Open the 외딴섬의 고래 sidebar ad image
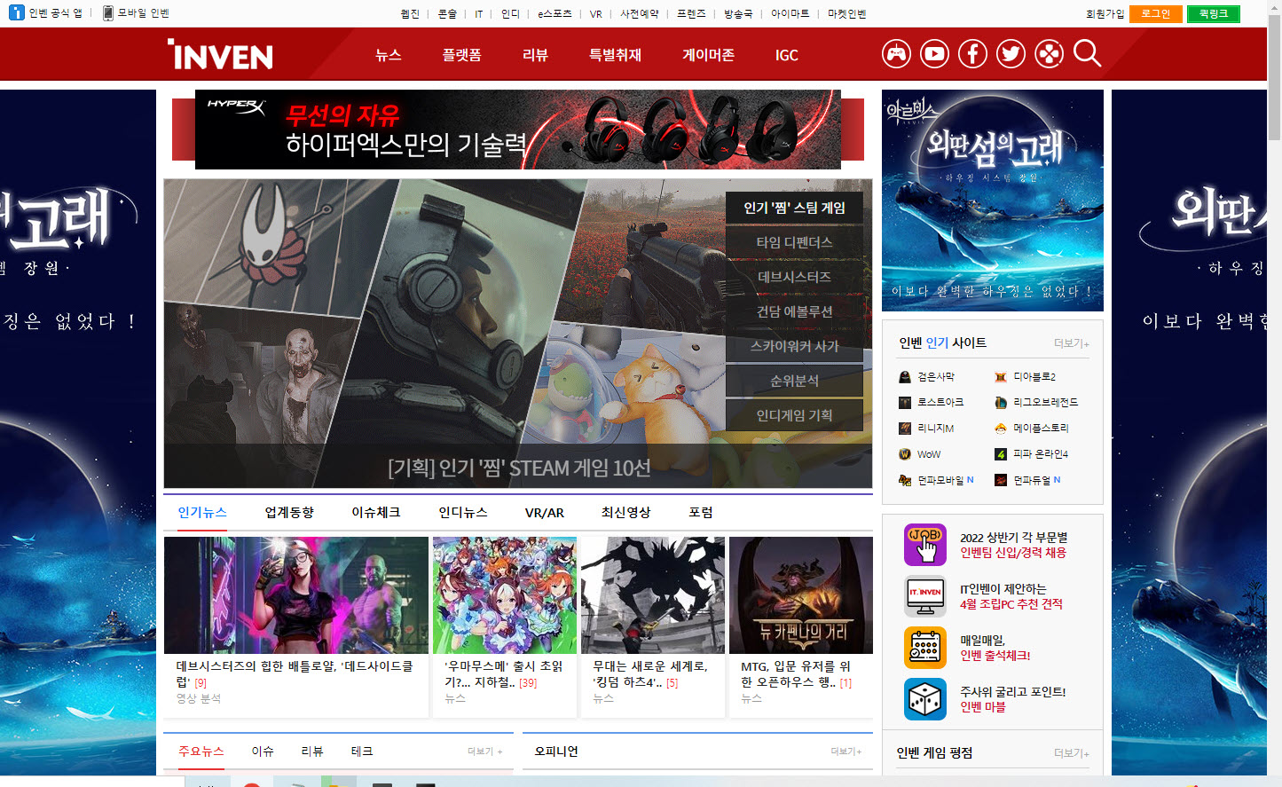 993,201
